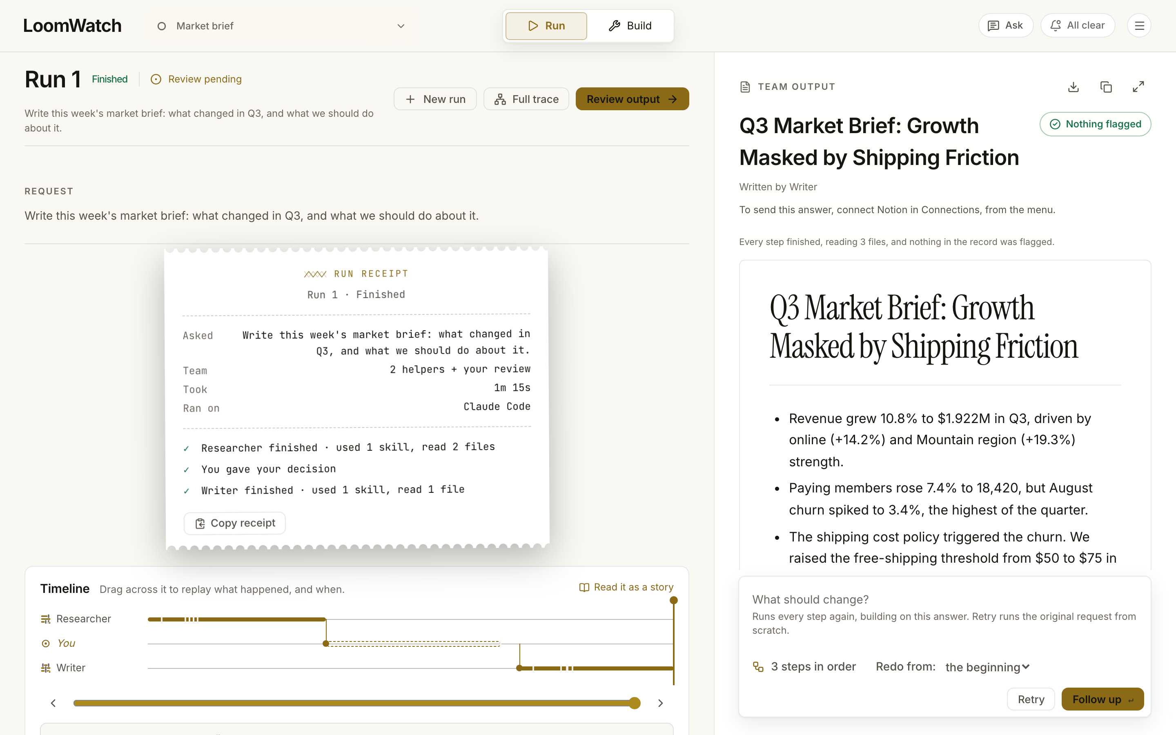Click the playhead marker atop the timeline
The width and height of the screenshot is (1176, 735).
point(673,600)
